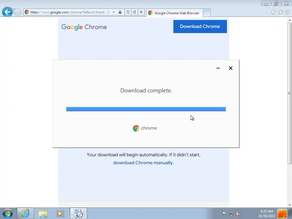Open a new blank tab
The image size is (292, 219).
(x=207, y=13)
